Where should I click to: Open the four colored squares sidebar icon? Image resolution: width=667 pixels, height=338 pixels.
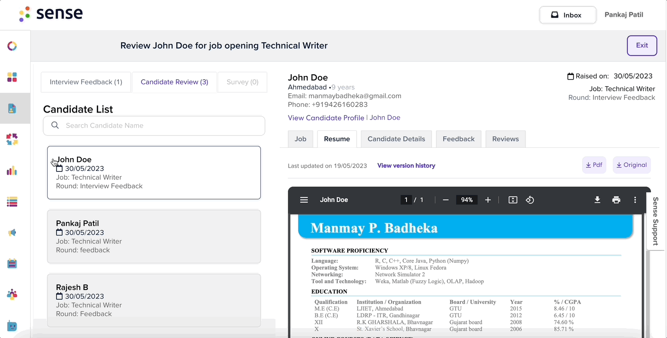tap(12, 77)
